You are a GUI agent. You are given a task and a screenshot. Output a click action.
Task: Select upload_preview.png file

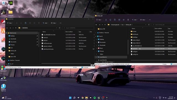pyautogui.click(x=48, y=49)
